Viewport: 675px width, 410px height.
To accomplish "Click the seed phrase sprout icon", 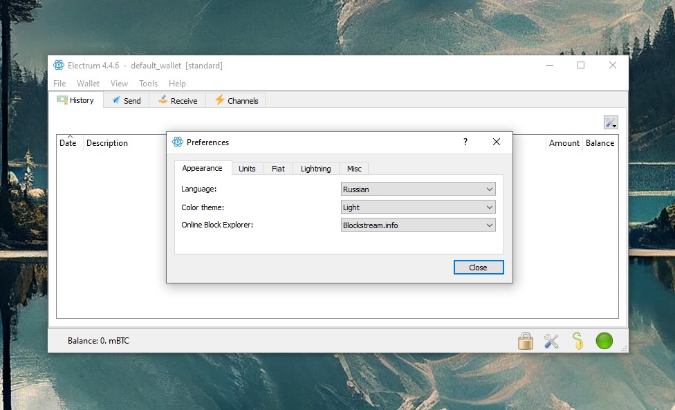I will 577,341.
